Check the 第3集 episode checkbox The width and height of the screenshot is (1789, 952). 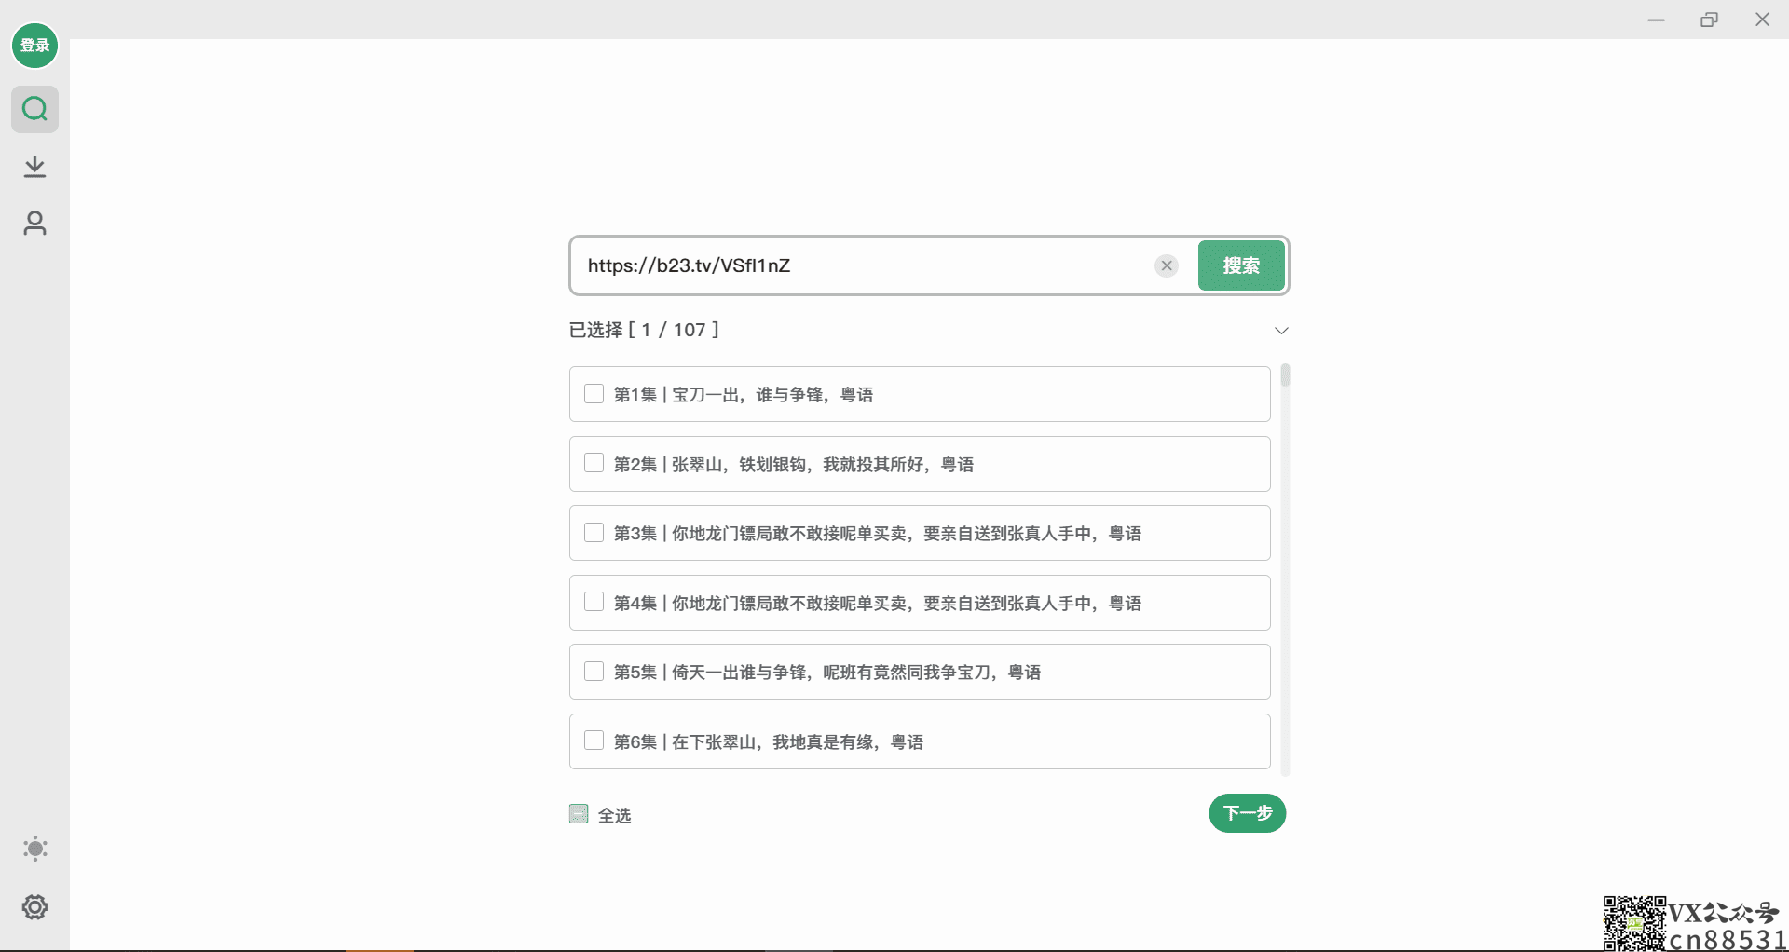point(594,533)
